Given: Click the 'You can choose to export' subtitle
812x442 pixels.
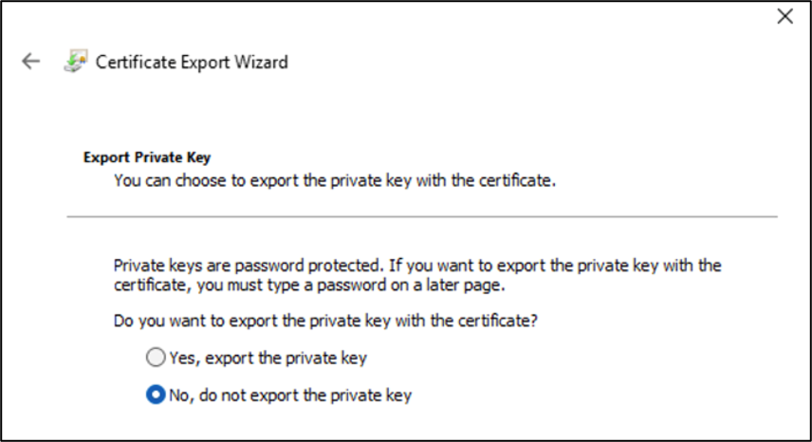Looking at the screenshot, I should click(335, 180).
